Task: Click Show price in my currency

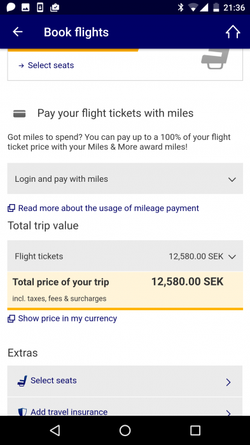Action: 67,318
